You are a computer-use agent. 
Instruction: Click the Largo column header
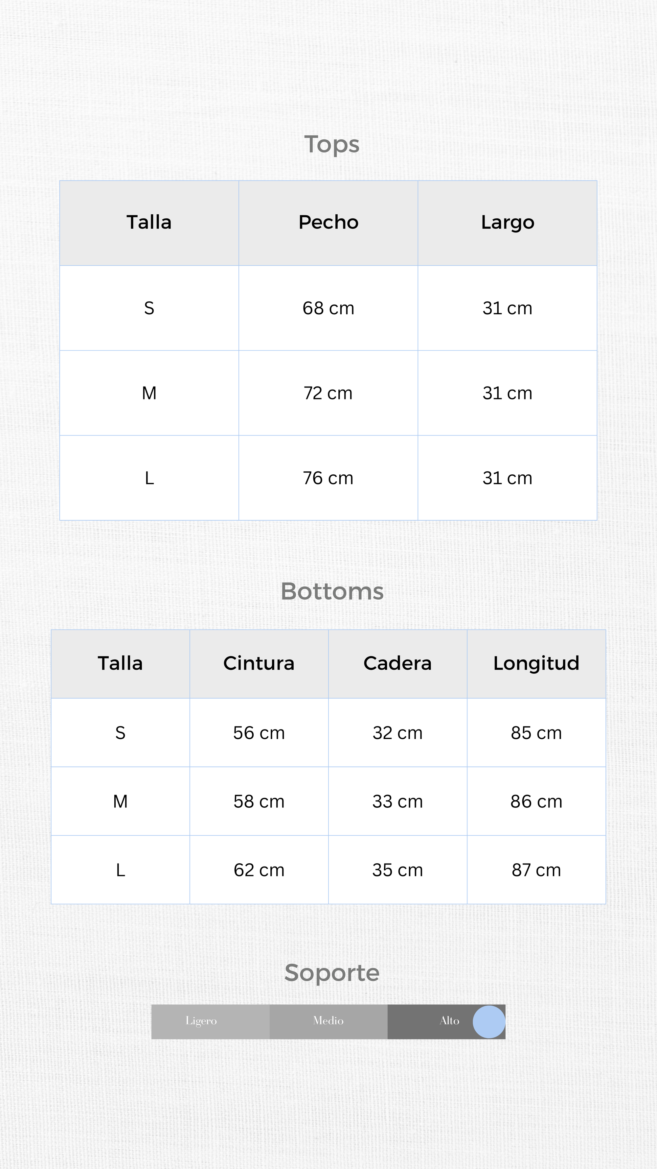tap(508, 222)
